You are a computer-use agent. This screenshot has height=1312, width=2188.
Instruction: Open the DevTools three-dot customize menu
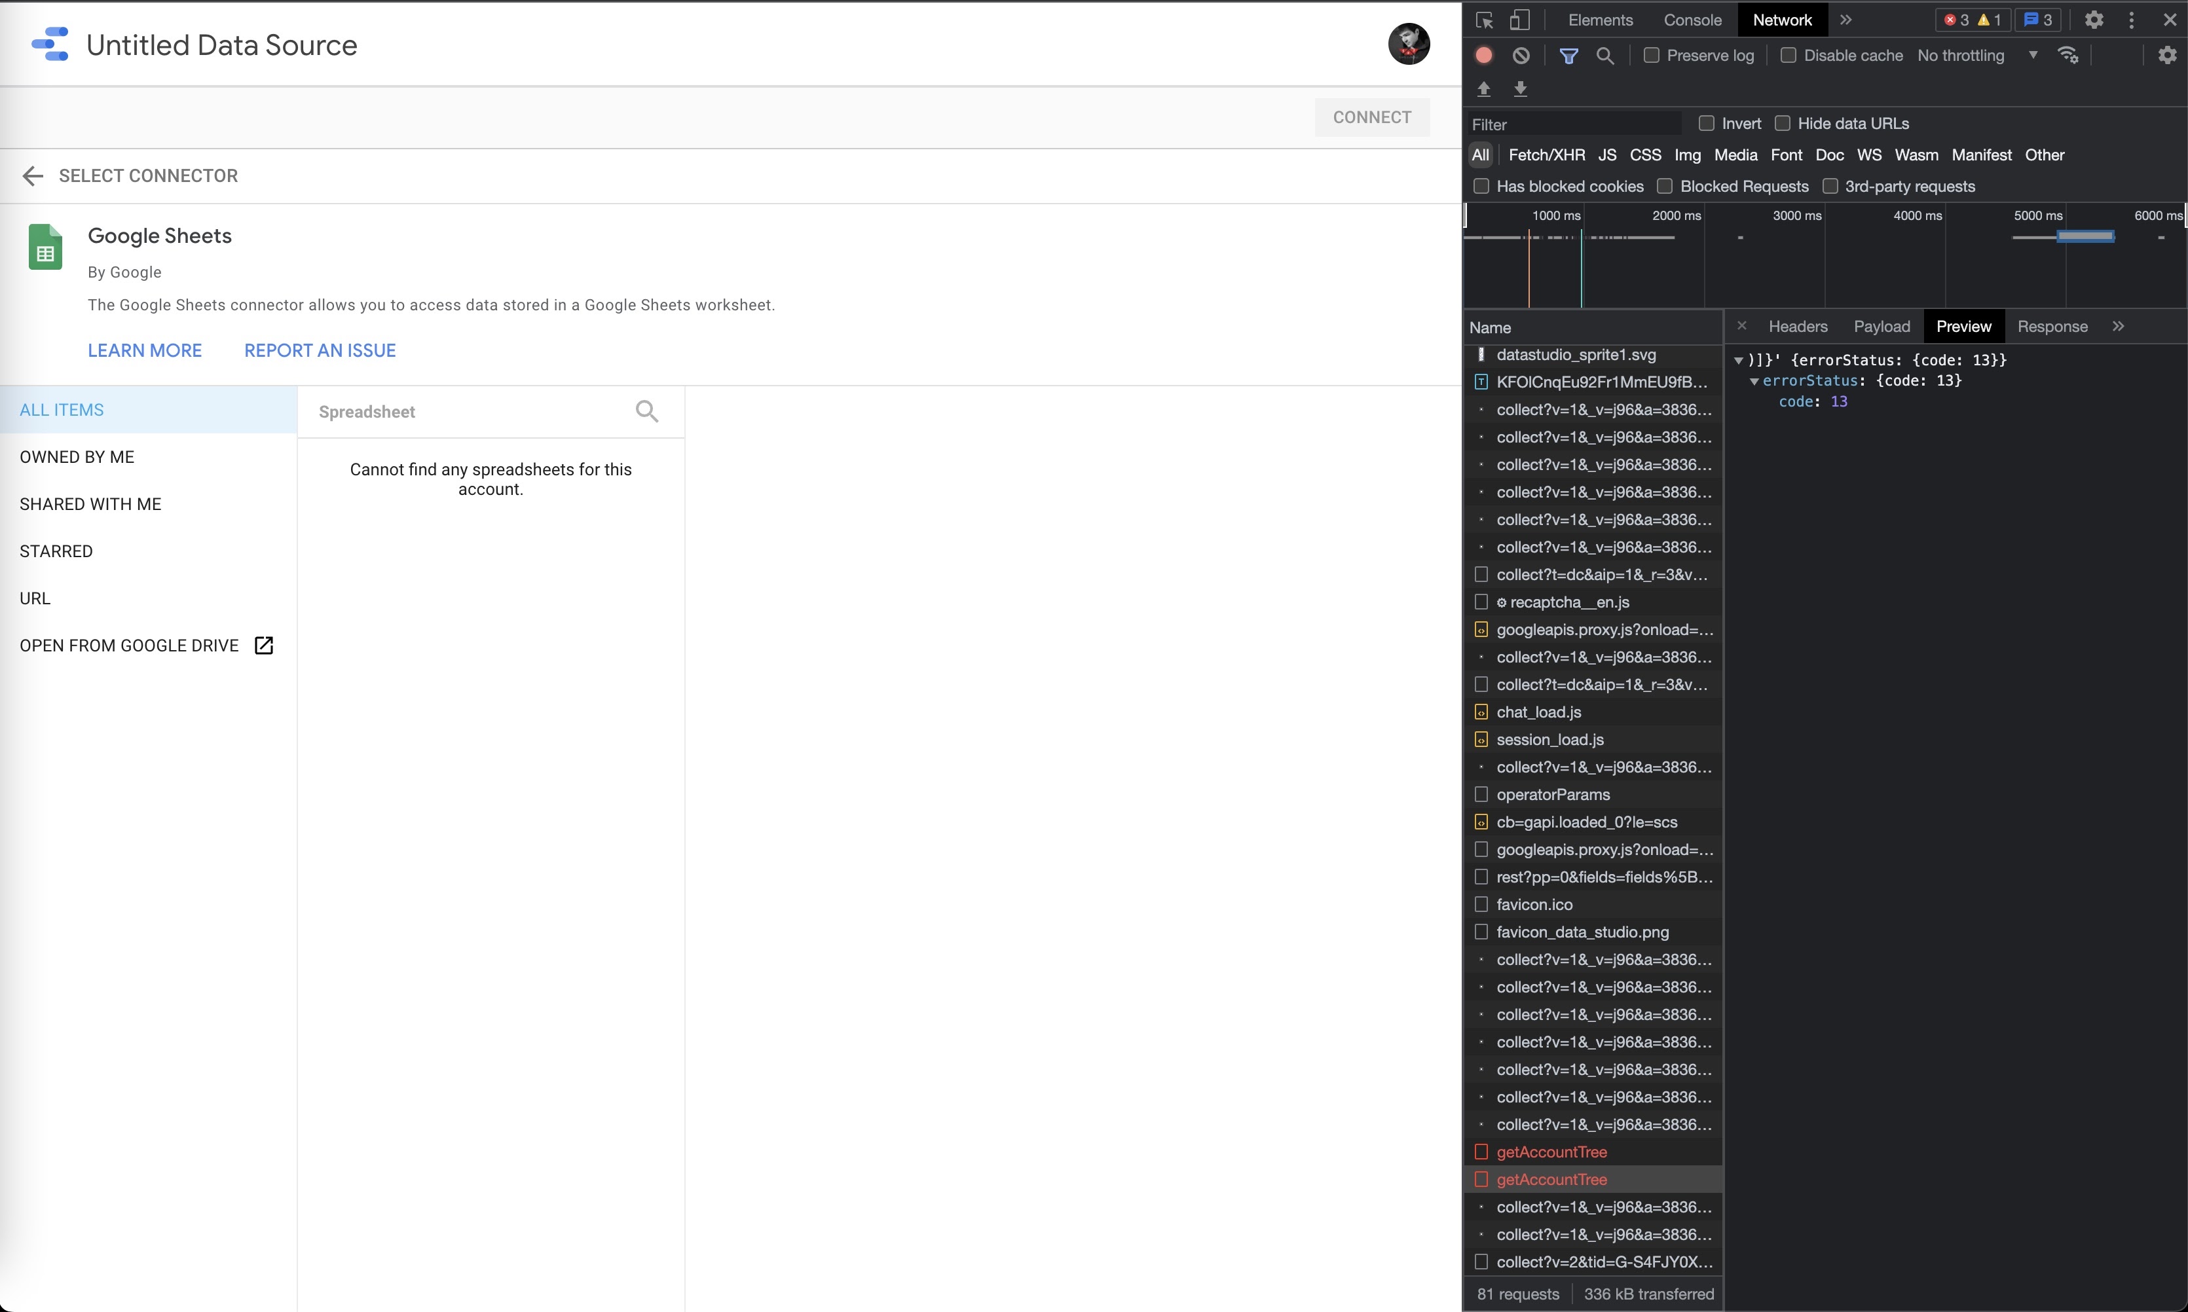point(2132,20)
